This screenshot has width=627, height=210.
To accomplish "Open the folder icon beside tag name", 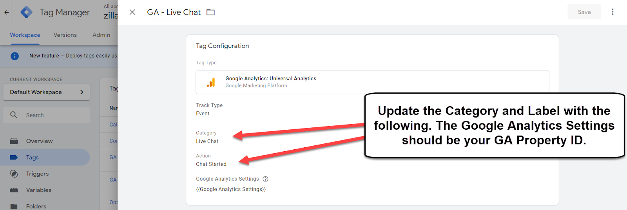I will pyautogui.click(x=211, y=12).
